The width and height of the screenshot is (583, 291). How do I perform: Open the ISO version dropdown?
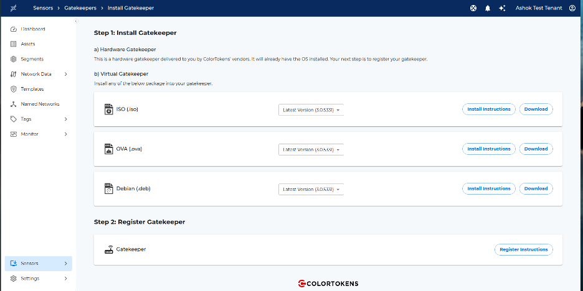[x=311, y=109]
